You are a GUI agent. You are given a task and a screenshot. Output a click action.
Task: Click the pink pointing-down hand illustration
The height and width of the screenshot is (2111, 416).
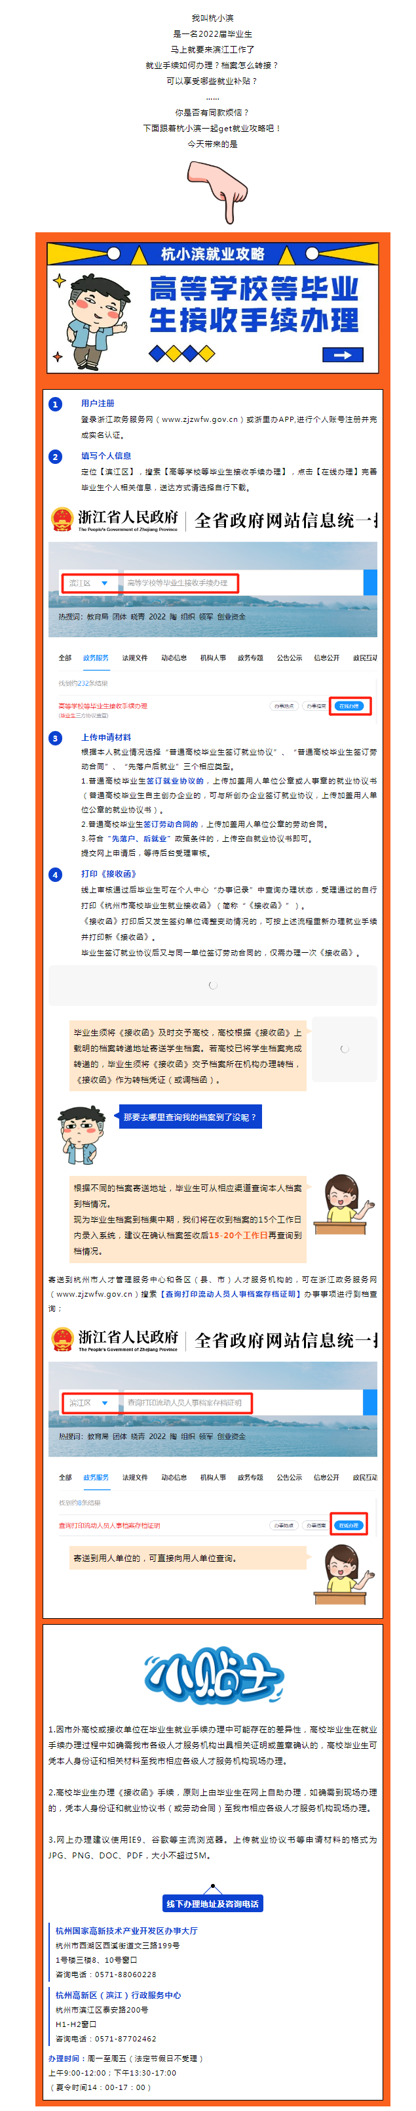pyautogui.click(x=217, y=192)
